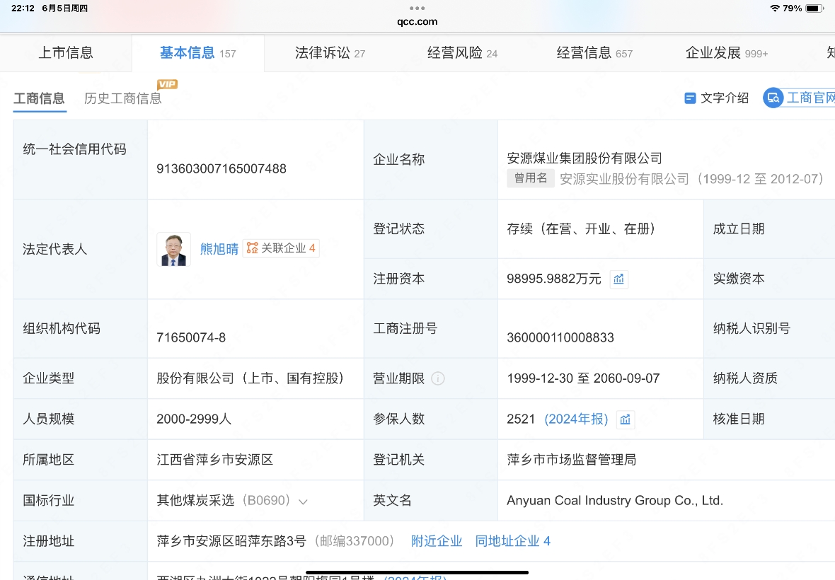Select business registration number 360000110008833
The height and width of the screenshot is (580, 835).
560,337
